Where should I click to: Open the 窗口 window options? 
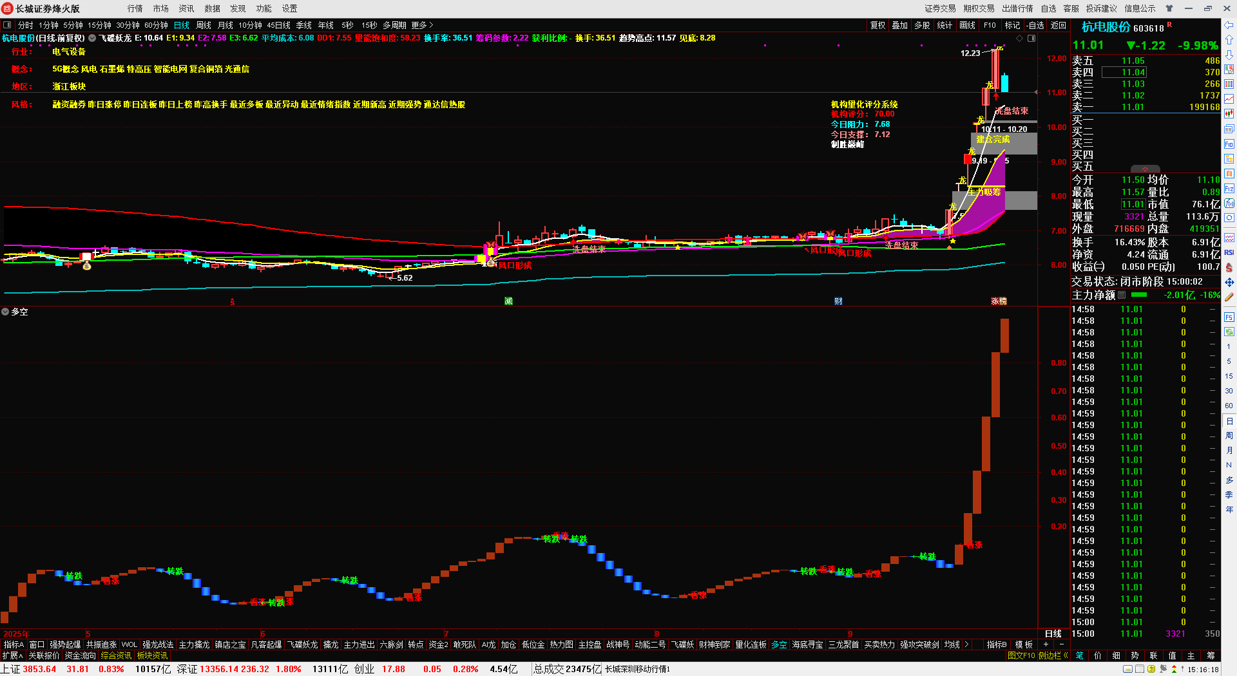[x=37, y=644]
